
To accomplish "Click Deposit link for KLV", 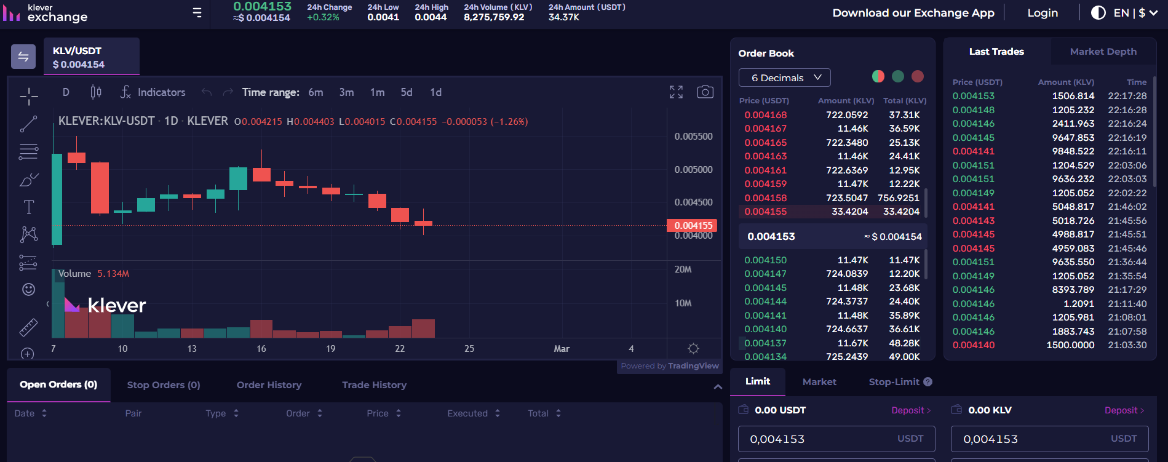I will (1124, 410).
